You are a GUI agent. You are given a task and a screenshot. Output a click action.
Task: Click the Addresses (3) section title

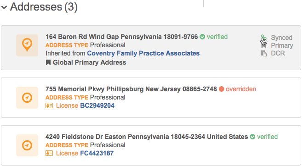click(44, 7)
